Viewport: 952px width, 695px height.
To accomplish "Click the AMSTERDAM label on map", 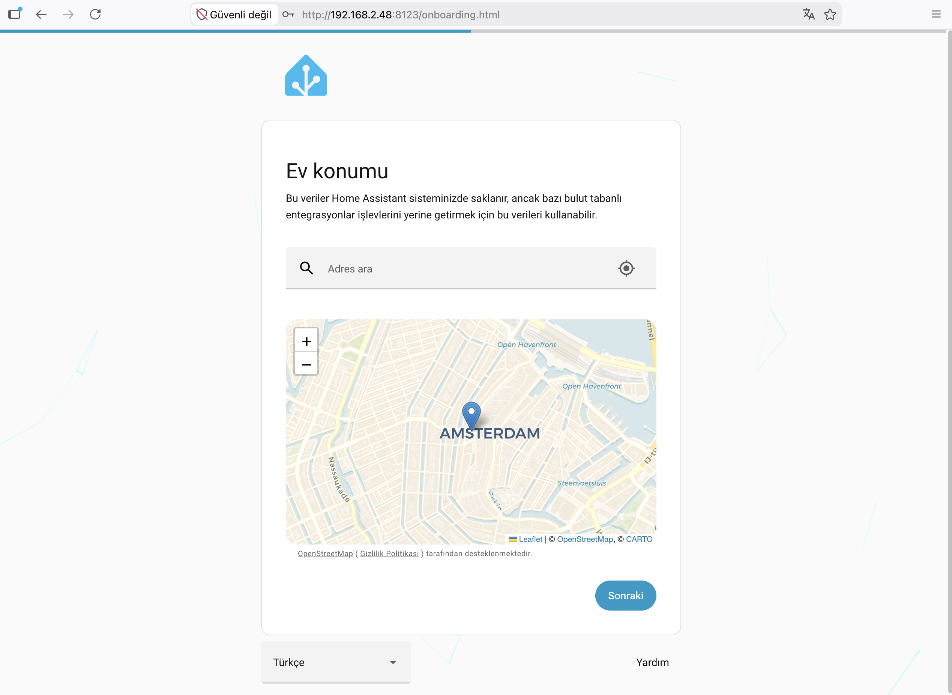I will (490, 433).
